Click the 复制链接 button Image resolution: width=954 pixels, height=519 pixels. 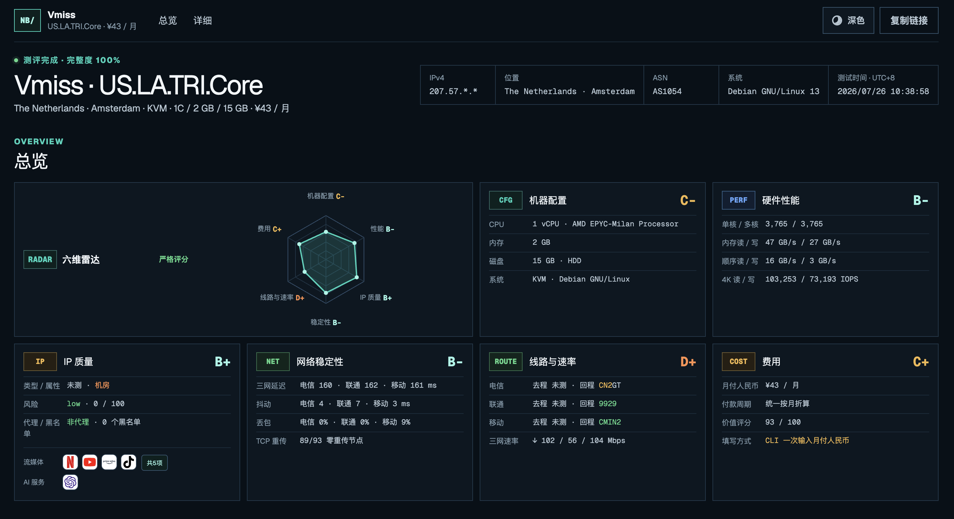[x=909, y=20]
